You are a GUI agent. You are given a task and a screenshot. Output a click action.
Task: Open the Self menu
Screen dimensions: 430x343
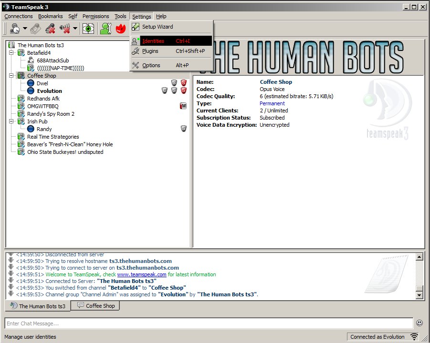tap(73, 16)
